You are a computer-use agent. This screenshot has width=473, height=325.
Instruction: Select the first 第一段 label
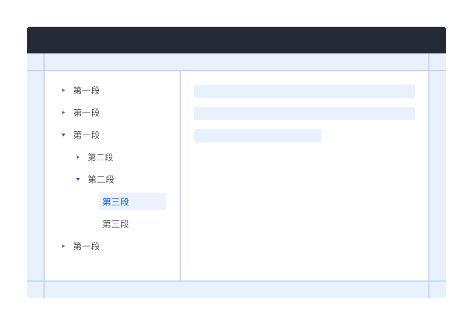tap(86, 90)
